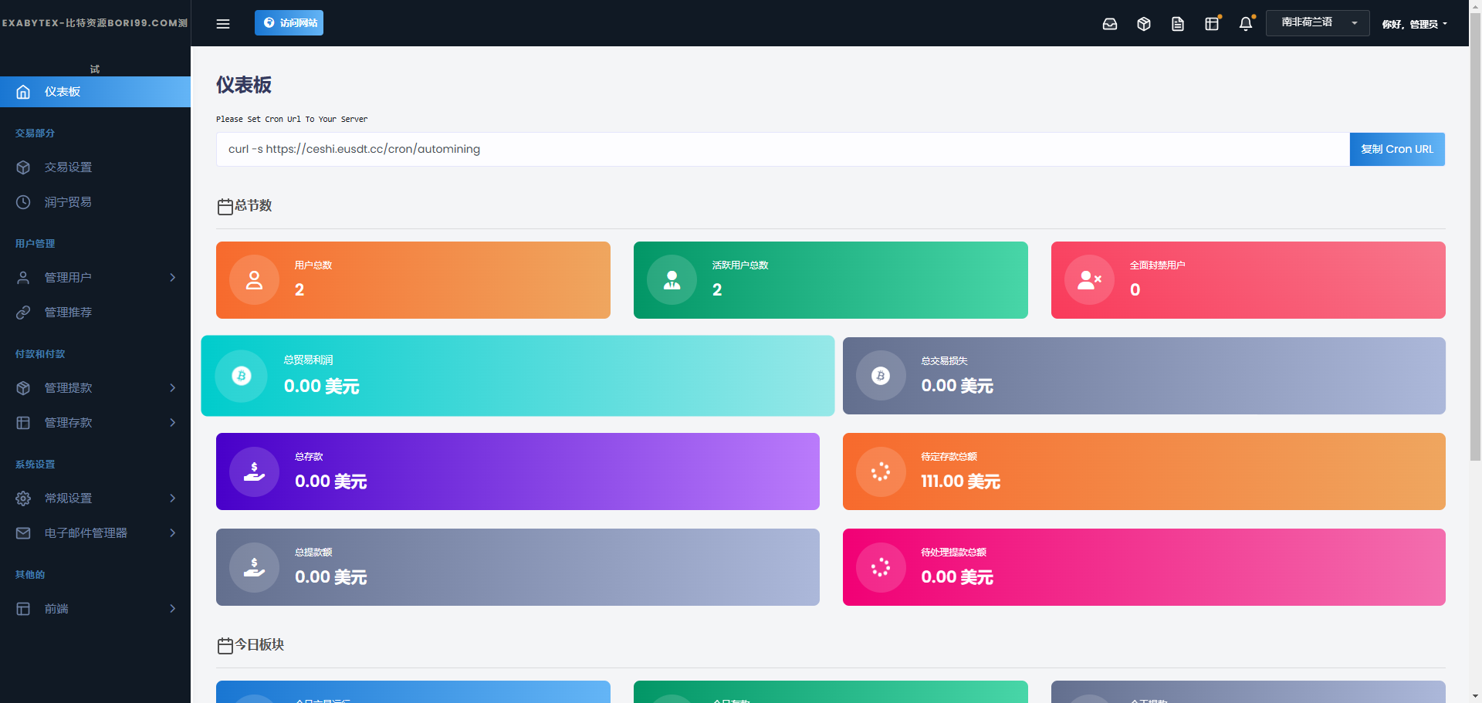The width and height of the screenshot is (1482, 703).
Task: Click the user icon on 用户总数 card
Action: point(254,280)
